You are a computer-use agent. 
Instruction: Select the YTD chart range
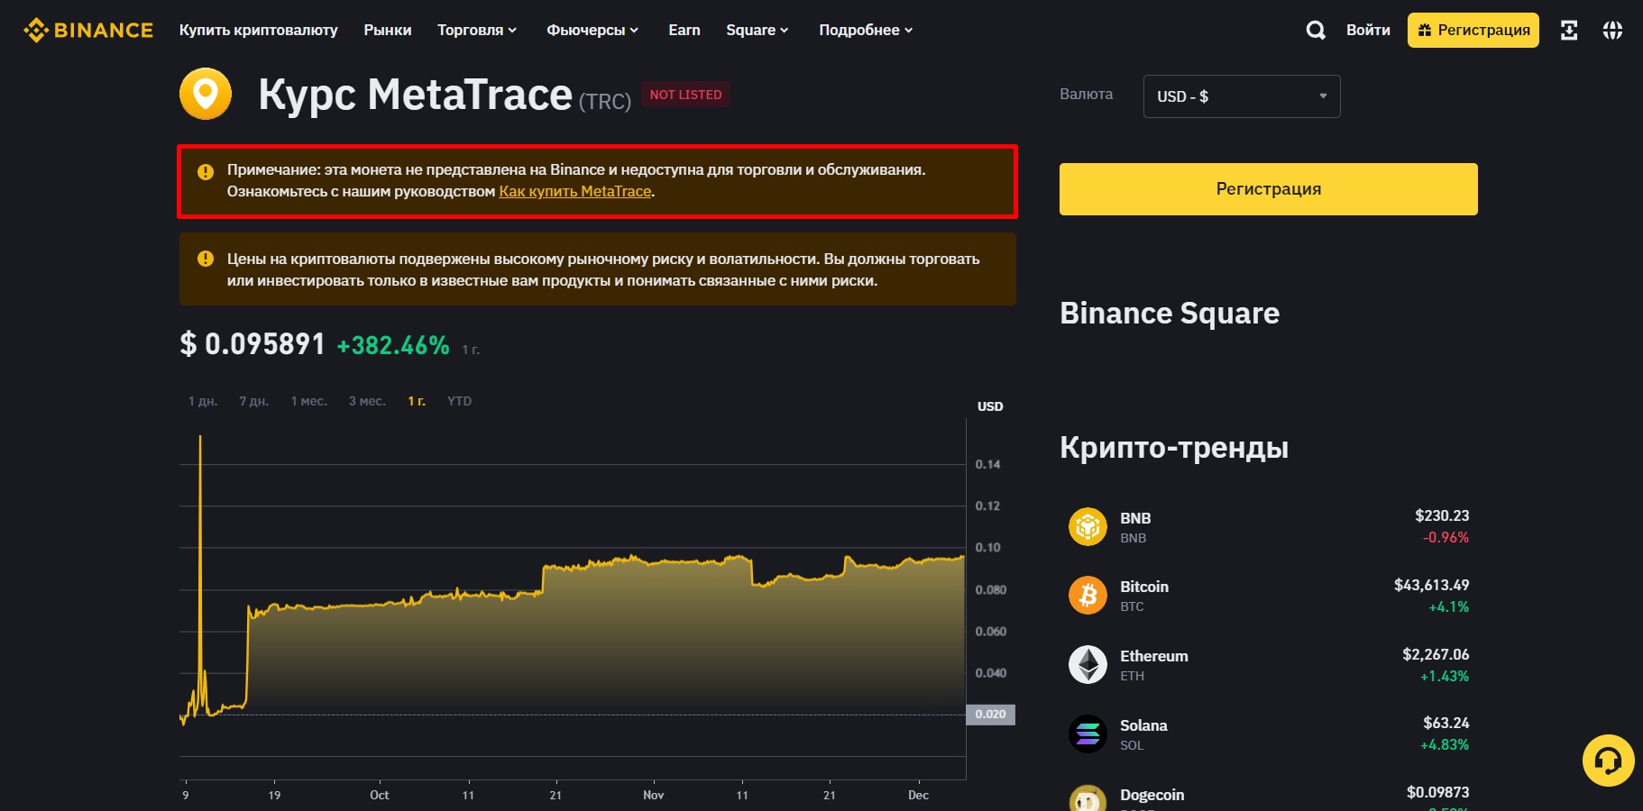tap(460, 401)
